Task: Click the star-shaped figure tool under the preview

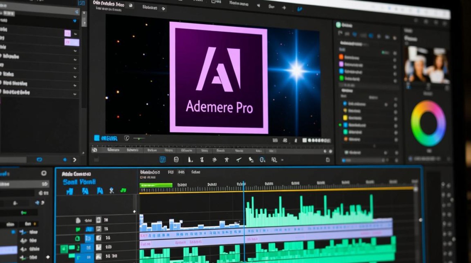Action: (x=227, y=160)
